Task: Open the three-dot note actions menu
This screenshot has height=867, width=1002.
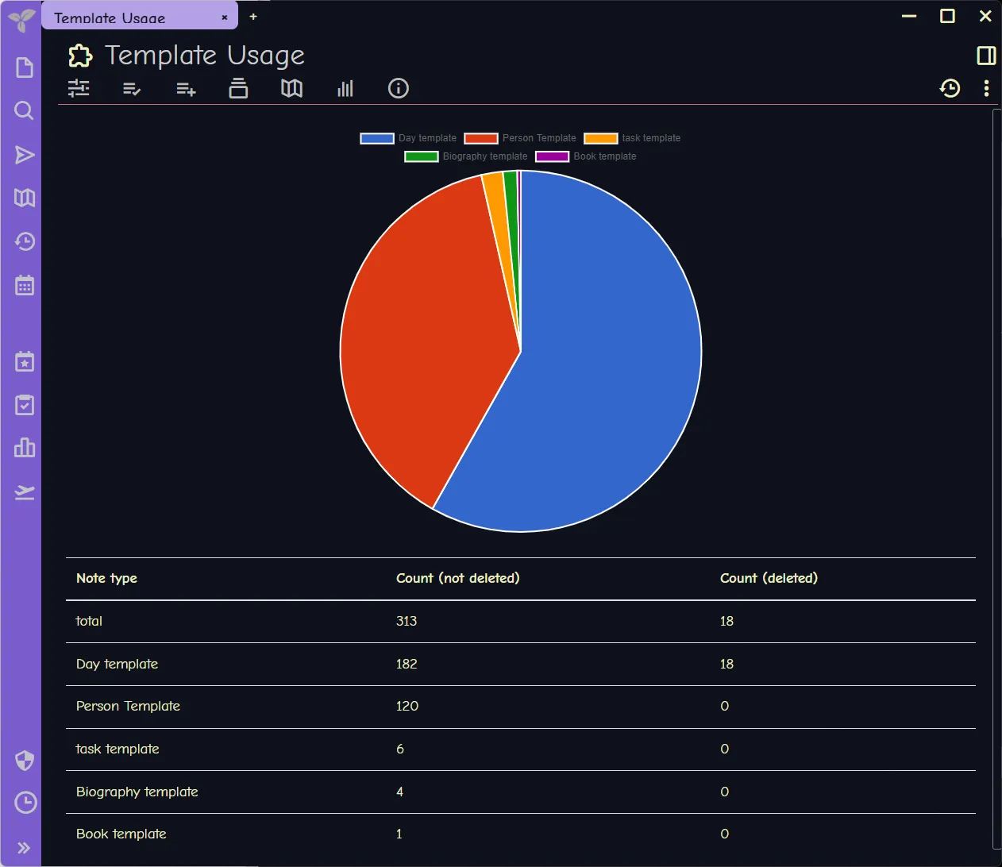Action: coord(986,88)
